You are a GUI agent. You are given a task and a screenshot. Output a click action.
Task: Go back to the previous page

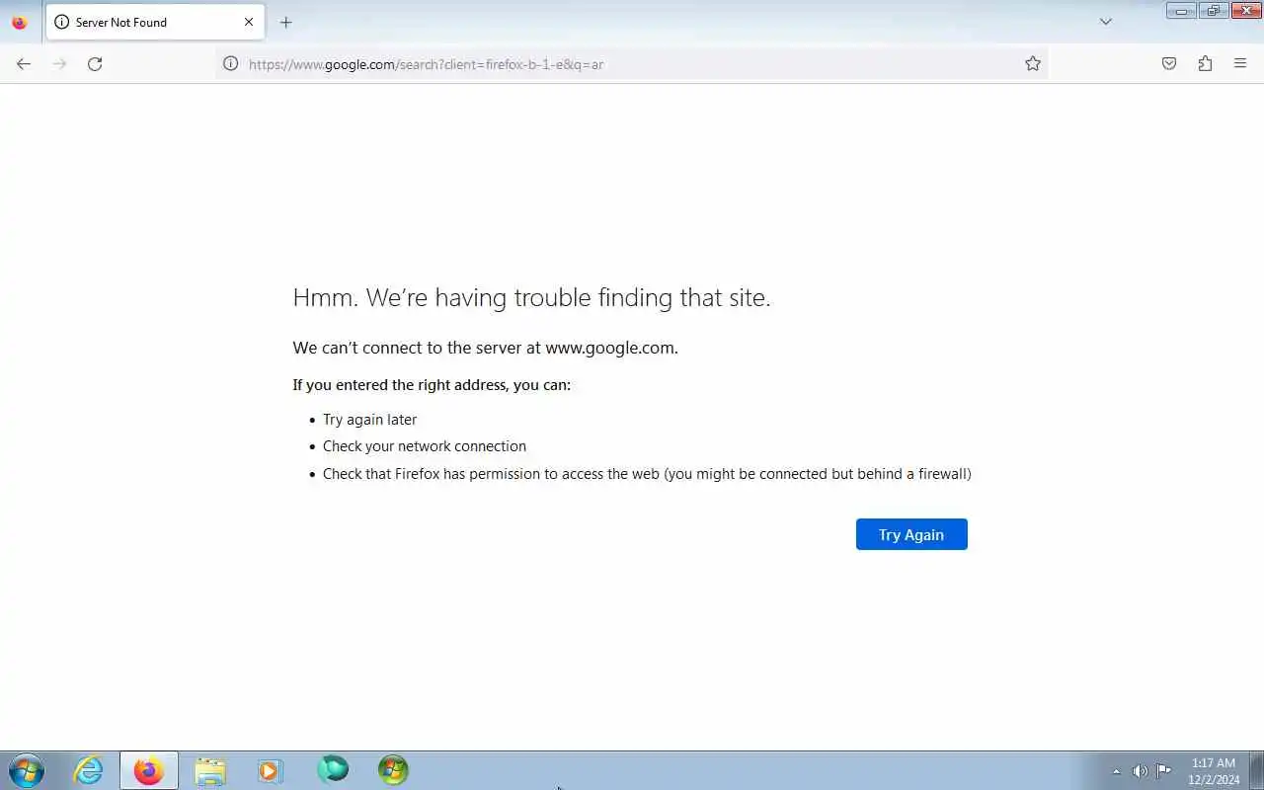tap(24, 63)
